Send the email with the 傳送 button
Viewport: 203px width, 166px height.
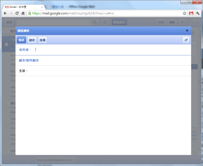[x=21, y=40]
